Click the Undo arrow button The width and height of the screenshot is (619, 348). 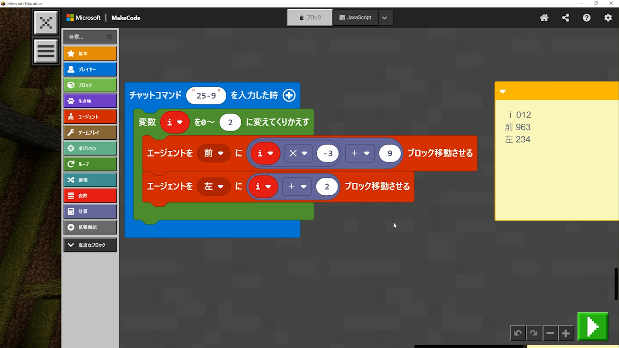518,333
